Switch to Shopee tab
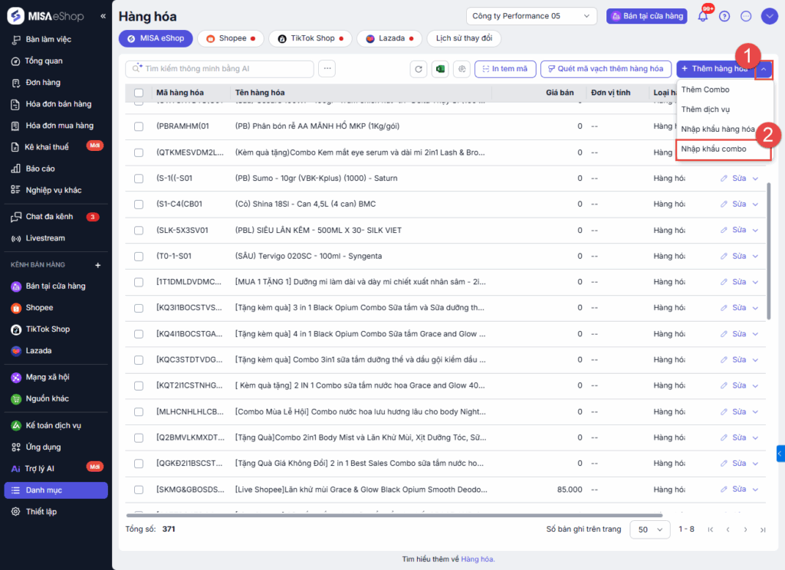The height and width of the screenshot is (570, 785). pos(231,38)
